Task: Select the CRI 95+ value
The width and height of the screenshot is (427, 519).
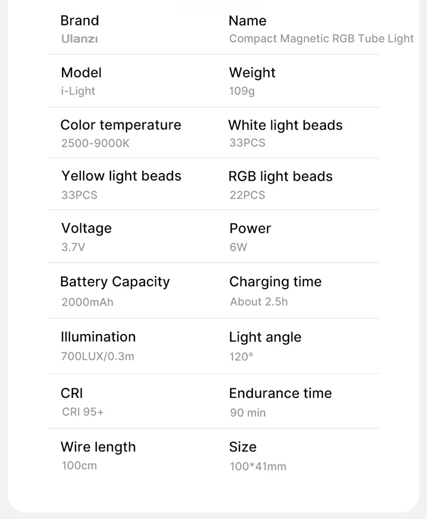Action: click(x=83, y=412)
